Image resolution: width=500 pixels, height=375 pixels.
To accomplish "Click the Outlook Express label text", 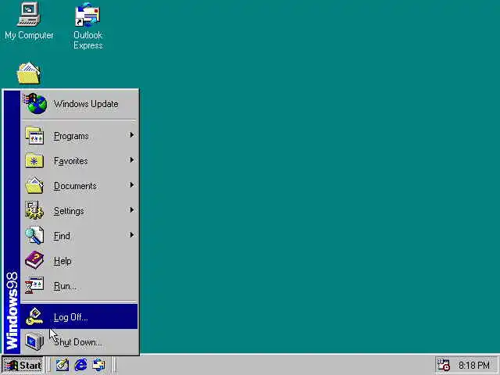I will [x=88, y=40].
